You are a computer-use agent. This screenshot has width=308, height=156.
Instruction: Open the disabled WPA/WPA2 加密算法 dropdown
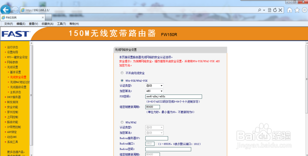(x=154, y=133)
